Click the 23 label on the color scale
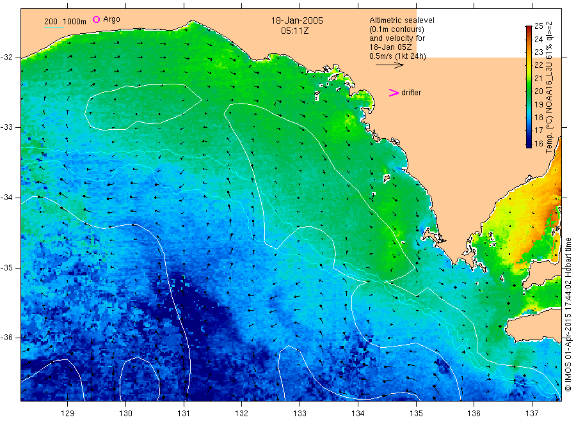Image resolution: width=576 pixels, height=422 pixels. (x=539, y=52)
